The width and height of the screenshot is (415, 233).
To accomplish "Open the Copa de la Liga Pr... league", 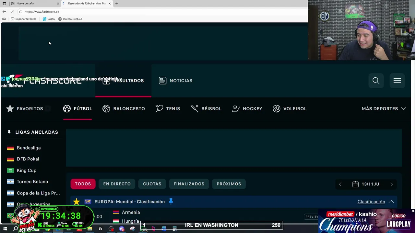I will (38, 193).
